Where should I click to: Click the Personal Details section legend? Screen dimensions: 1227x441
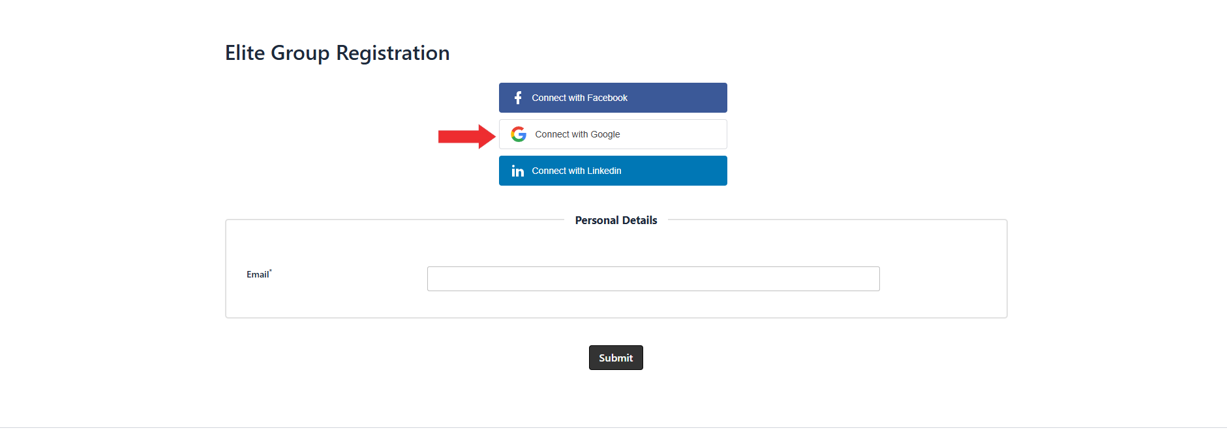pyautogui.click(x=616, y=220)
